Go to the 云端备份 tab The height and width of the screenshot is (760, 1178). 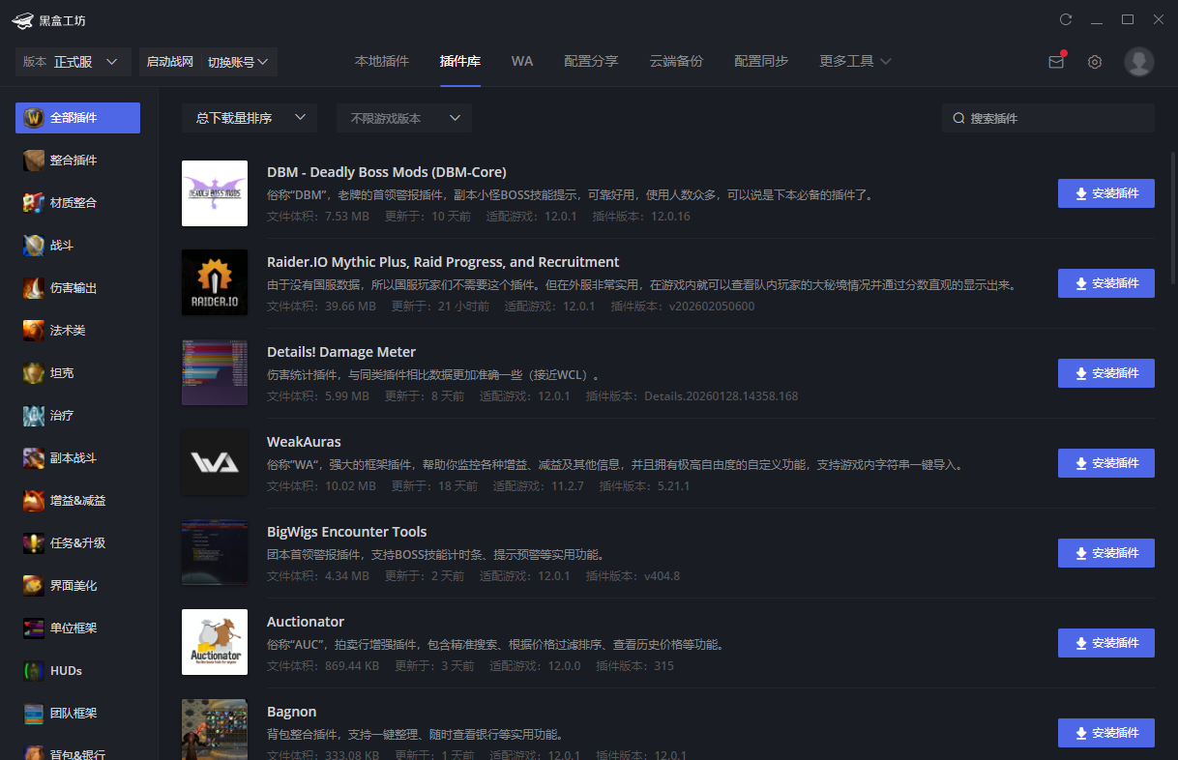(x=676, y=61)
